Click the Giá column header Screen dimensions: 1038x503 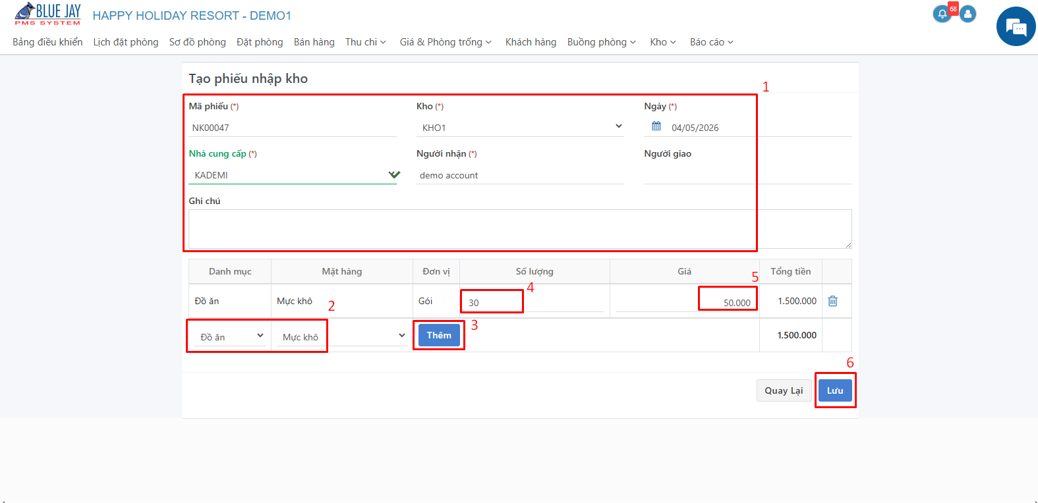click(685, 271)
